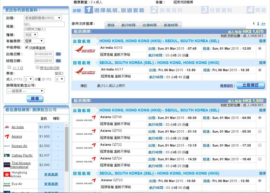
Task: Click the blue search button
Action: [x=35, y=99]
